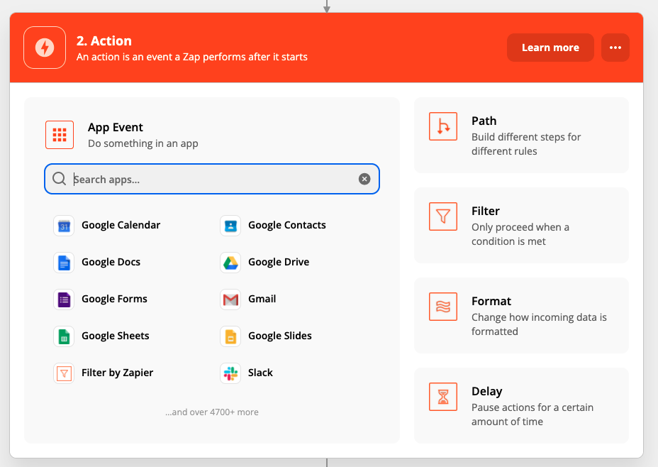Select the Google Sheets icon
Image resolution: width=658 pixels, height=467 pixels.
click(x=64, y=336)
